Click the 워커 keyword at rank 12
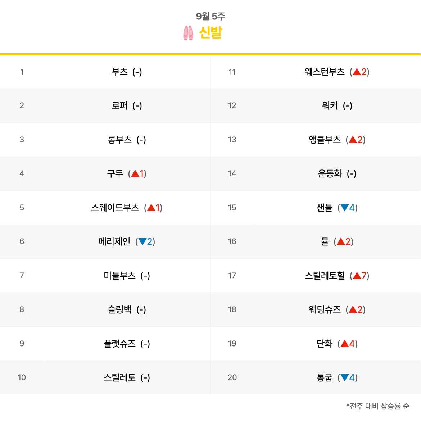421x421 pixels. tap(330, 105)
